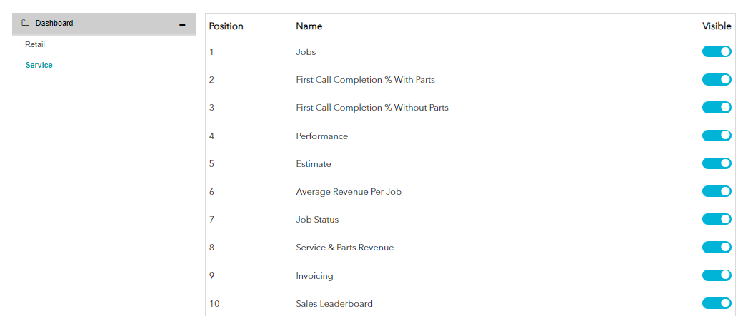Toggle visibility of Jobs widget
This screenshot has height=316, width=743.
click(x=717, y=51)
